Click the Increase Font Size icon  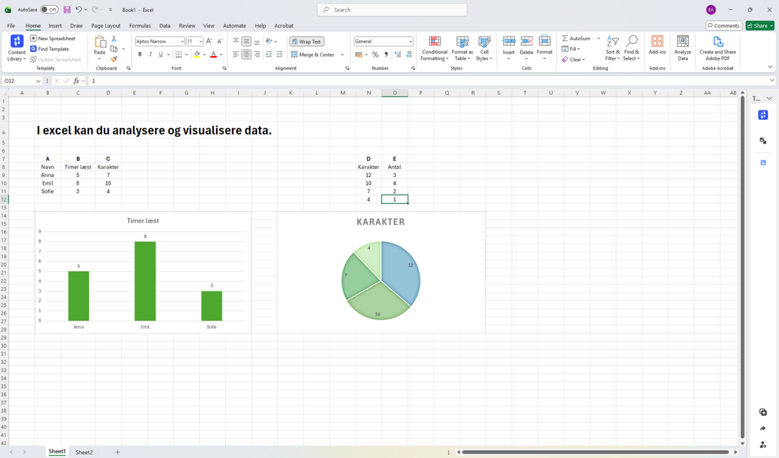[210, 41]
